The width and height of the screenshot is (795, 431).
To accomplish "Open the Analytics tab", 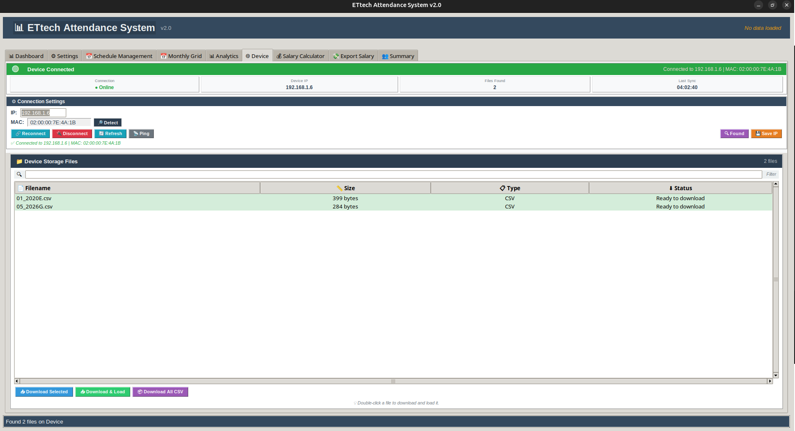I will (224, 56).
